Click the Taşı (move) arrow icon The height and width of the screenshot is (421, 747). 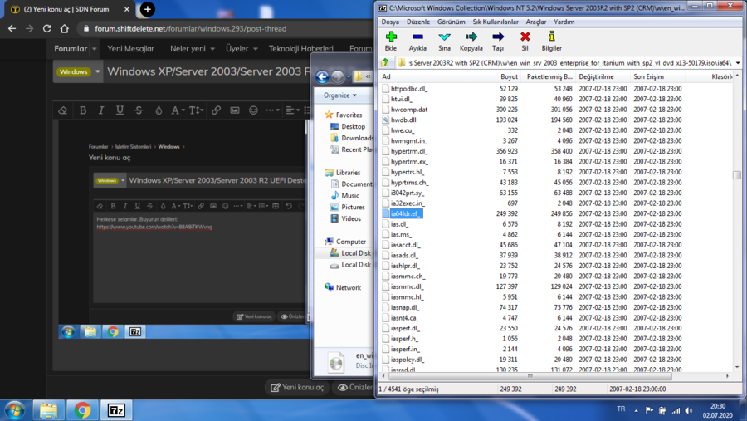[x=498, y=37]
